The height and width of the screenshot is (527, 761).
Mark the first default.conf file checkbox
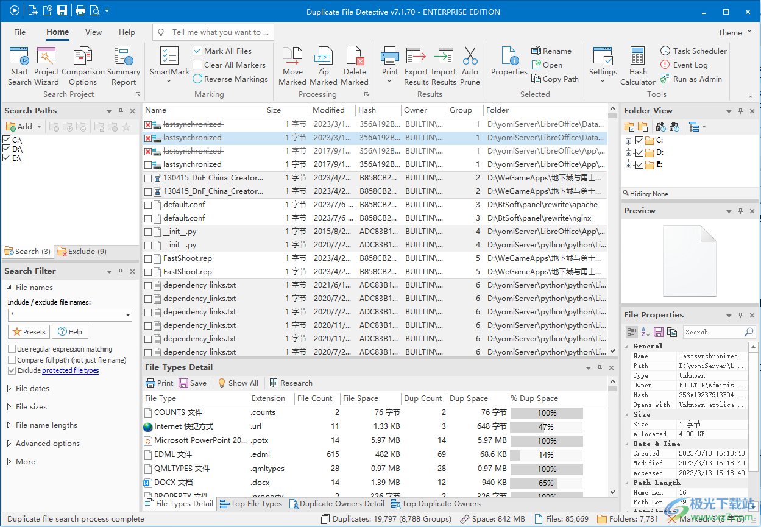point(148,205)
